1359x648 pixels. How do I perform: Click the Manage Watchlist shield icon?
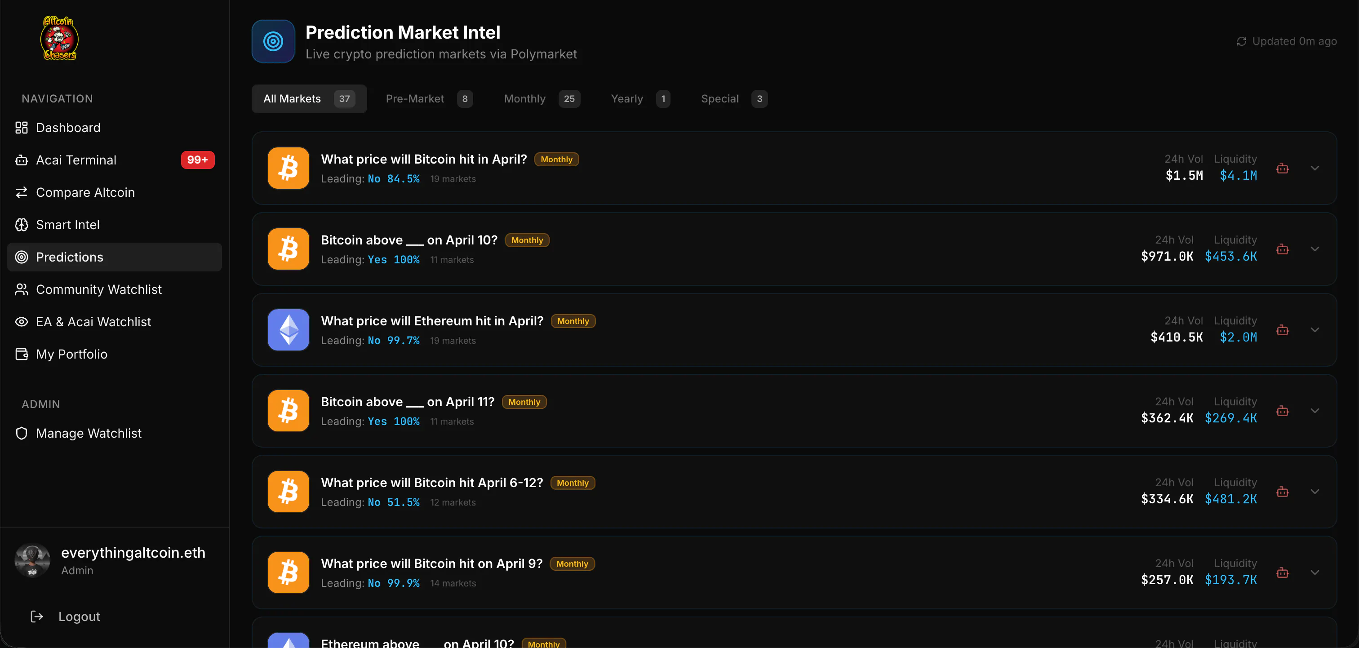(22, 433)
